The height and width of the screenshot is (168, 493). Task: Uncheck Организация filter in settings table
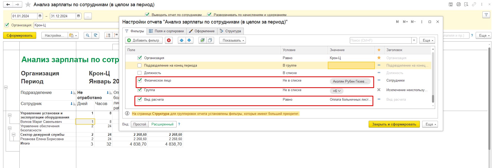click(x=140, y=58)
